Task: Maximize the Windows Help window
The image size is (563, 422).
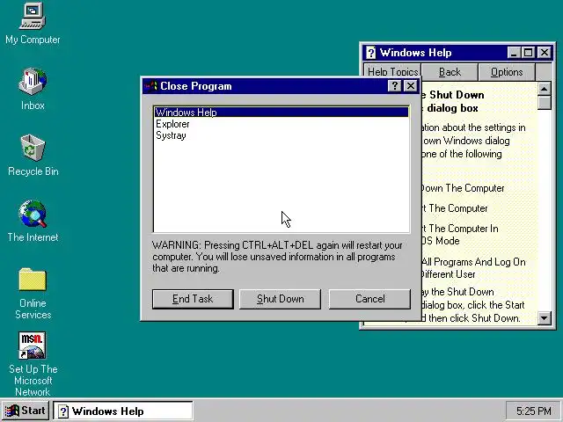Action: pyautogui.click(x=528, y=53)
